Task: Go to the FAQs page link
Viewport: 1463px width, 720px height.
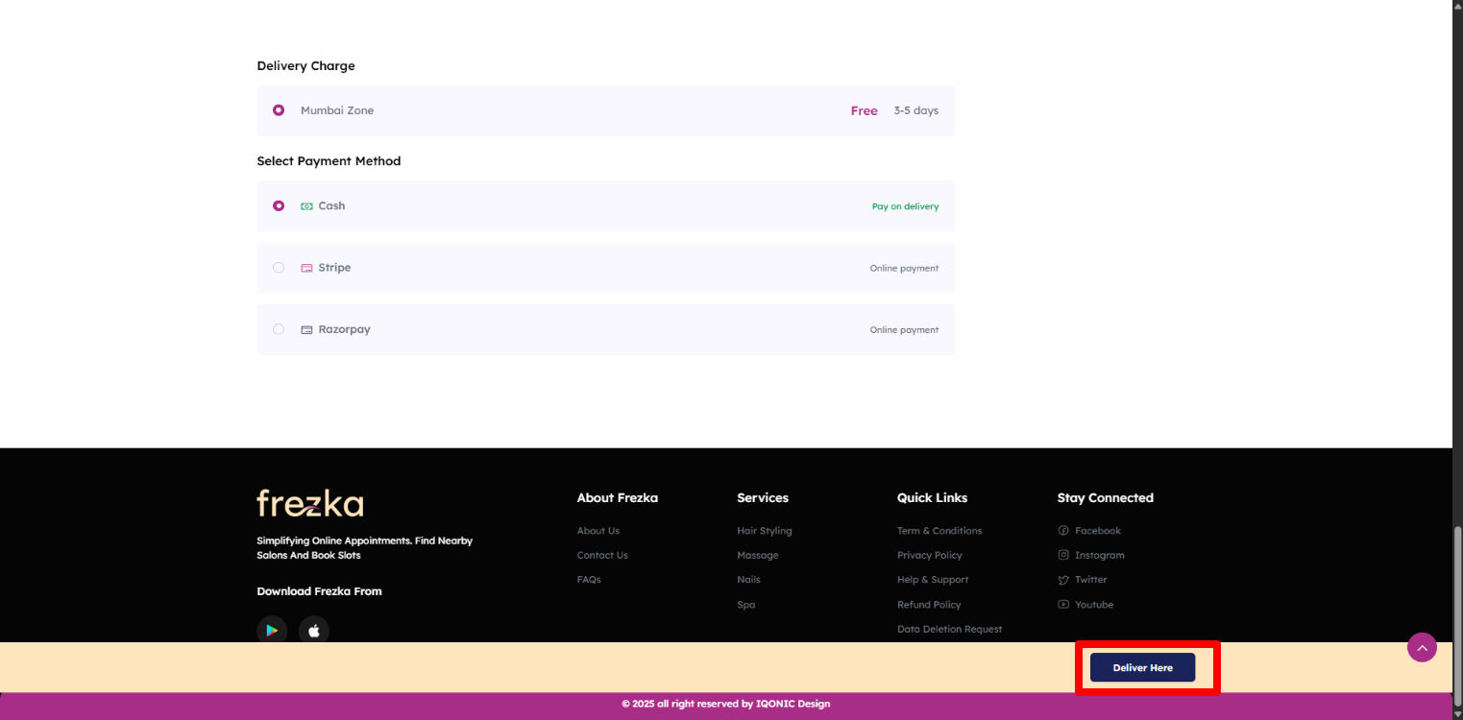Action: coord(589,580)
